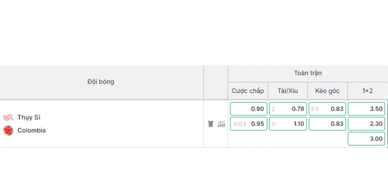Select handicap odds 0.90 for Thụy Sĩ
388x194 pixels.
tap(248, 109)
